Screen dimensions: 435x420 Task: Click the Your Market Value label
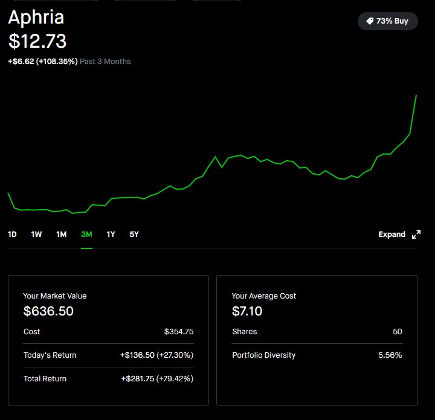pos(54,296)
